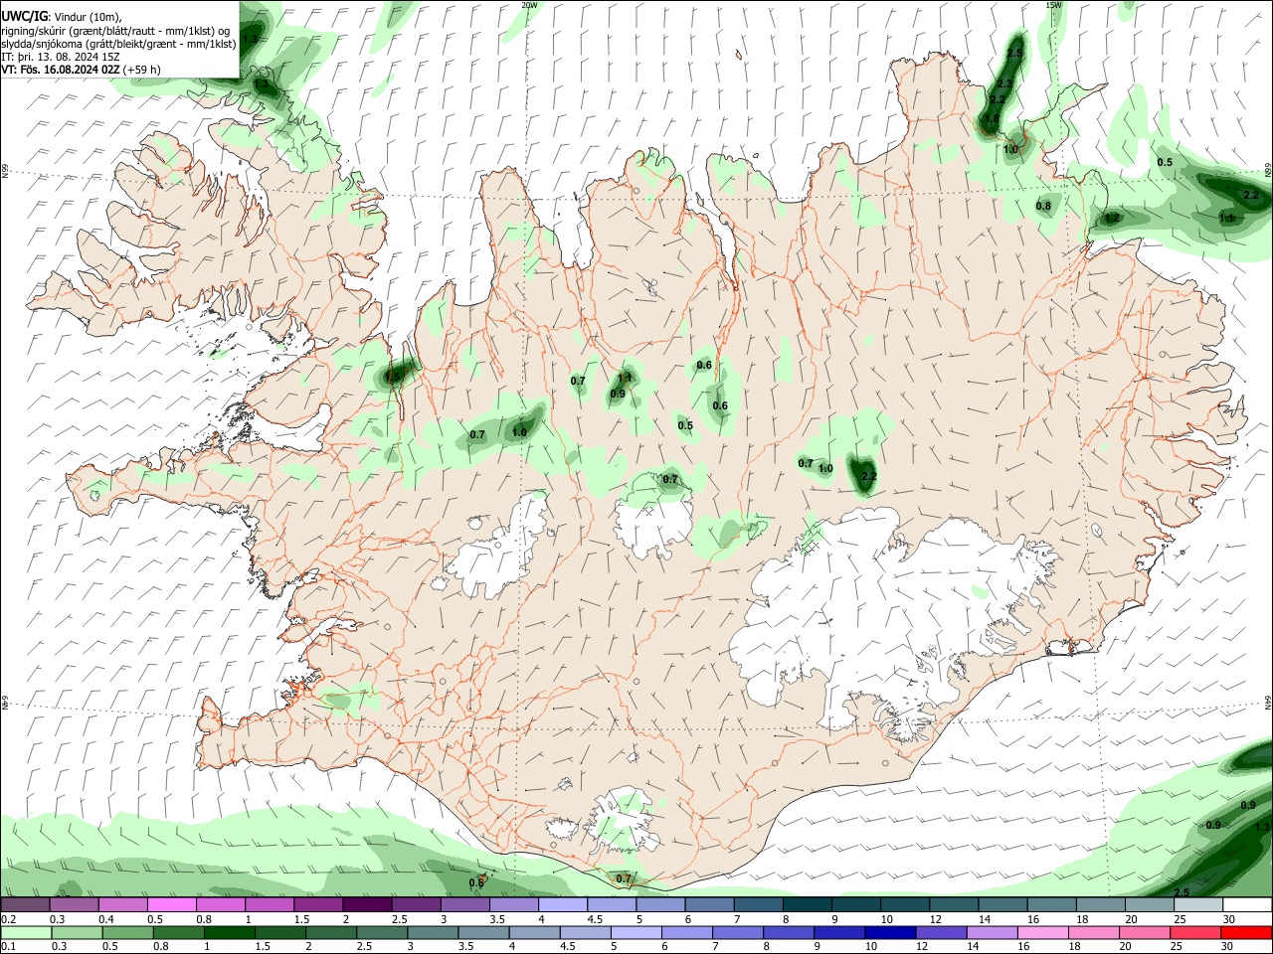Image resolution: width=1273 pixels, height=954 pixels.
Task: Click the "15W" longitude label
Action: (1054, 5)
